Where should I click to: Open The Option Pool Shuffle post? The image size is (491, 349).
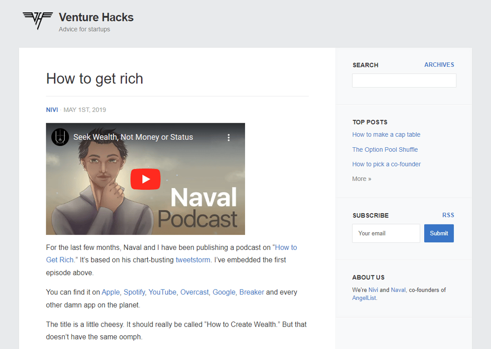385,150
